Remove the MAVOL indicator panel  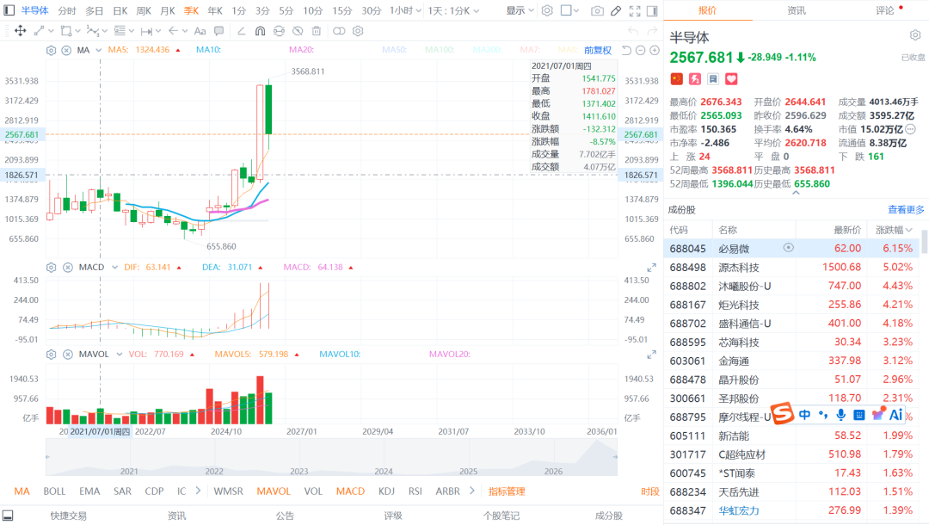point(68,355)
